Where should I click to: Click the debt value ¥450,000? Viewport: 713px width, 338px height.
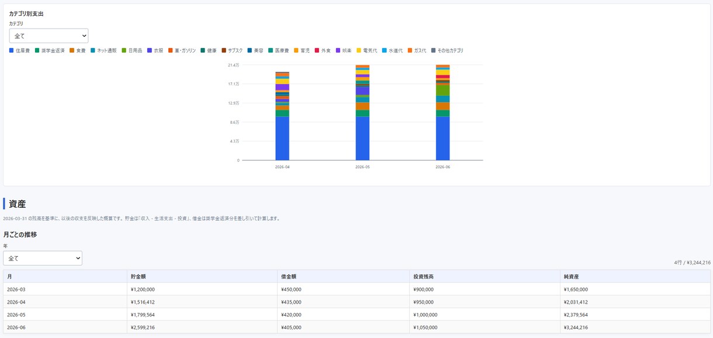(x=291, y=290)
